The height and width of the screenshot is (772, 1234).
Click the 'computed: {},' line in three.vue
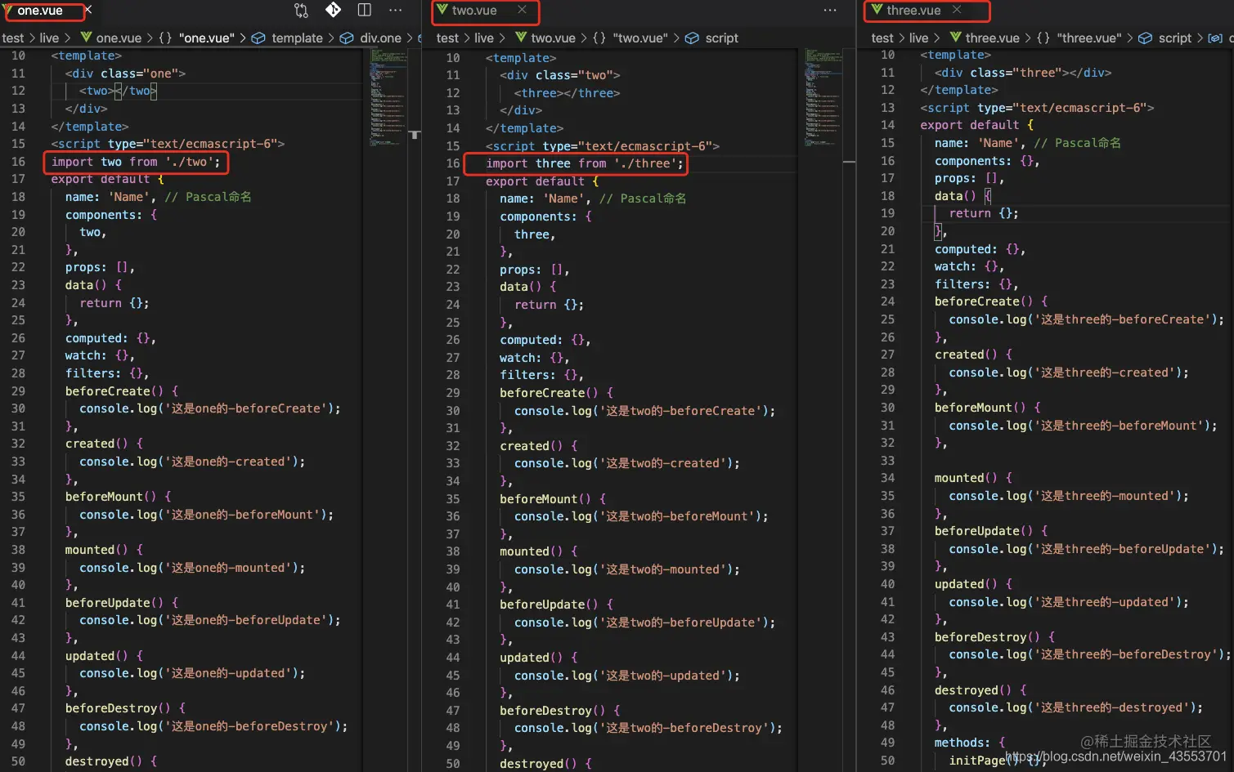pos(980,249)
